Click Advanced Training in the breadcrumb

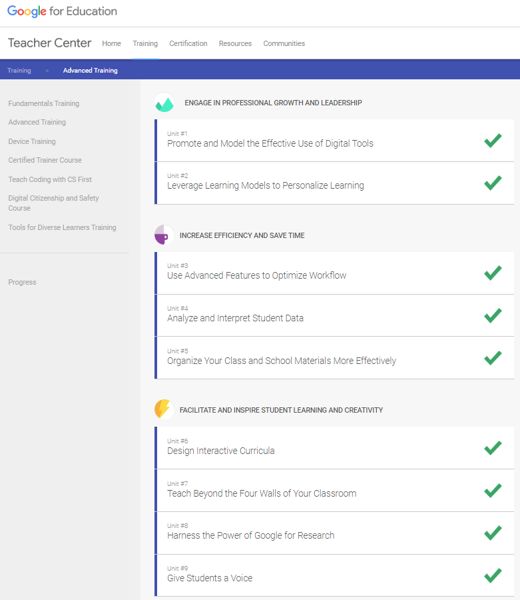tap(90, 71)
